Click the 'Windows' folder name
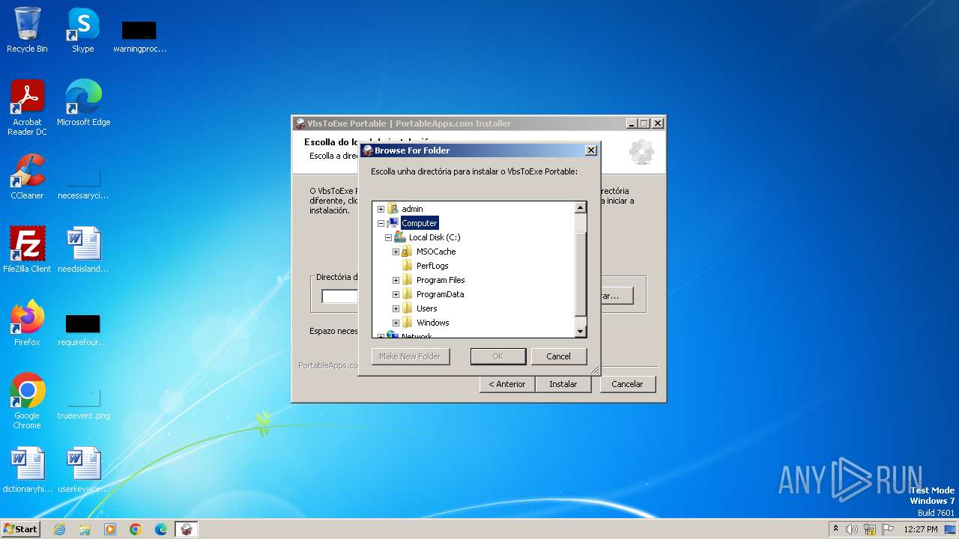Viewport: 959px width, 539px height. (433, 323)
